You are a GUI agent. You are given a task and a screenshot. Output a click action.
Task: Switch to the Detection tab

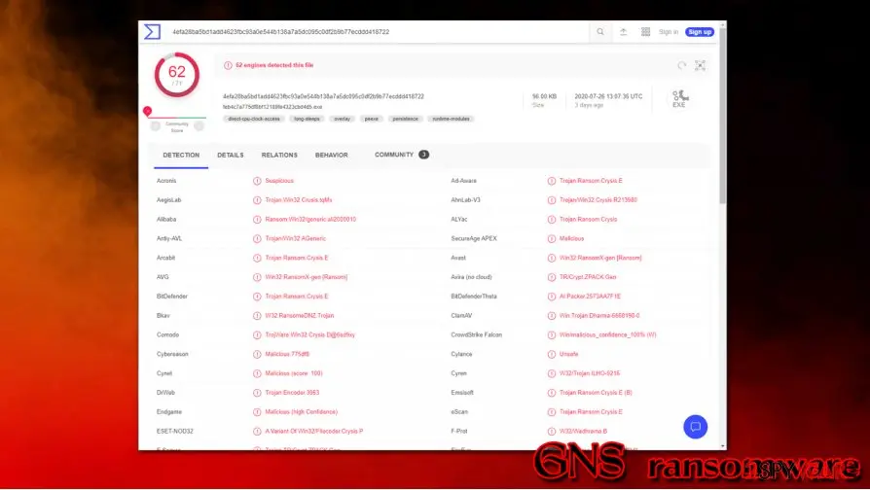tap(181, 156)
